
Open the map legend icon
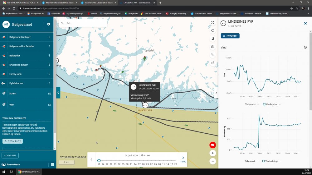[x=213, y=63]
